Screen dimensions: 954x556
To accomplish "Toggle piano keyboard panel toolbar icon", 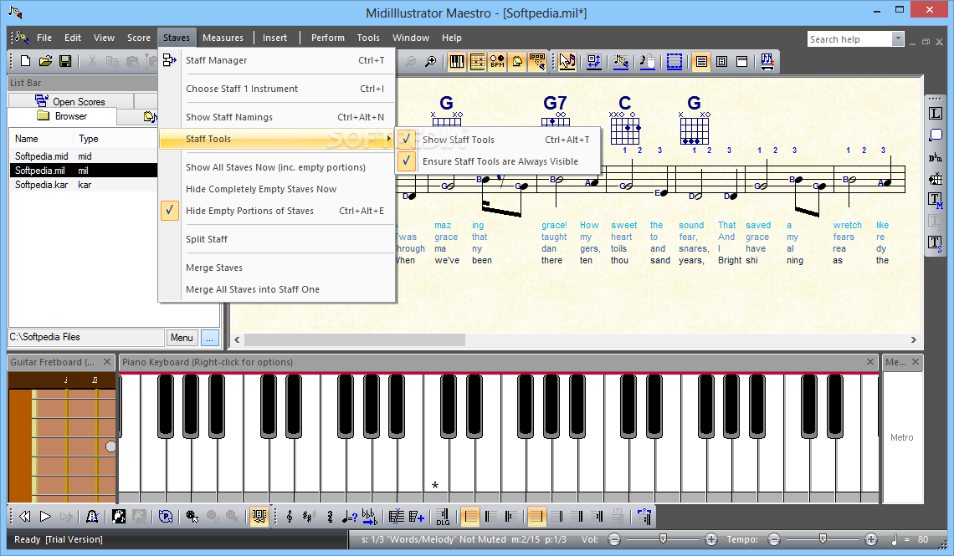I will pos(456,61).
